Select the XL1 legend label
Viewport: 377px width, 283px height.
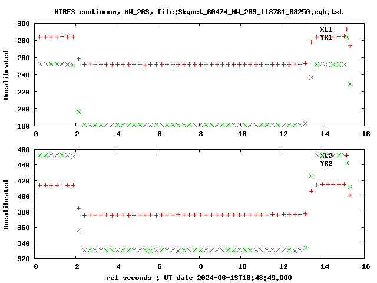tap(326, 29)
